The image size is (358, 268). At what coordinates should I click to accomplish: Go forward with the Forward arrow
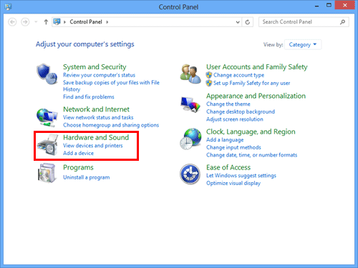25,22
